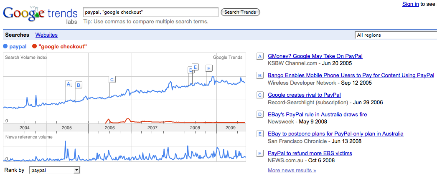Open the All regions dropdown
437x176 pixels.
tap(396, 35)
